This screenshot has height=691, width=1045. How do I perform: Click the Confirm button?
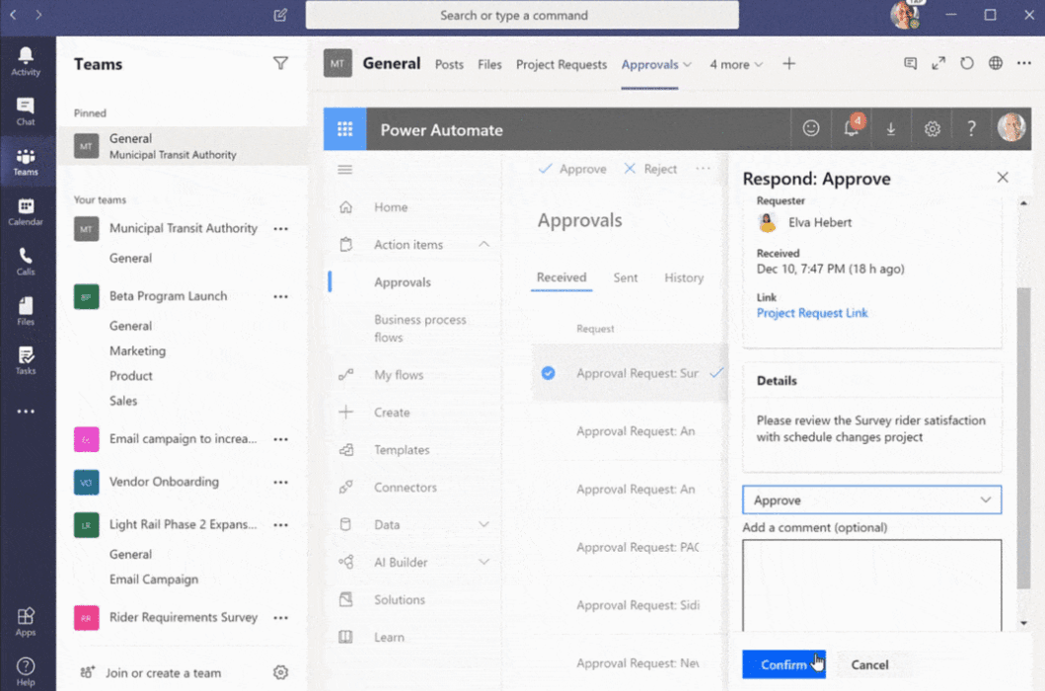point(784,664)
